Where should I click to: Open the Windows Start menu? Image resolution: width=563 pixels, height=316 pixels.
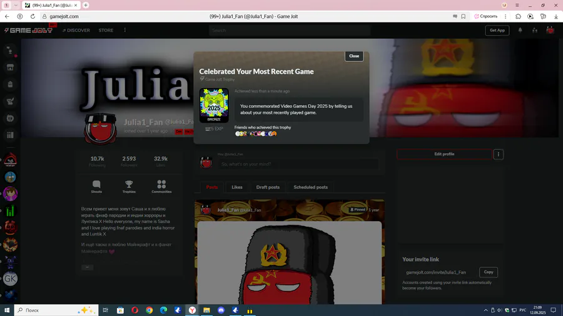click(7, 310)
